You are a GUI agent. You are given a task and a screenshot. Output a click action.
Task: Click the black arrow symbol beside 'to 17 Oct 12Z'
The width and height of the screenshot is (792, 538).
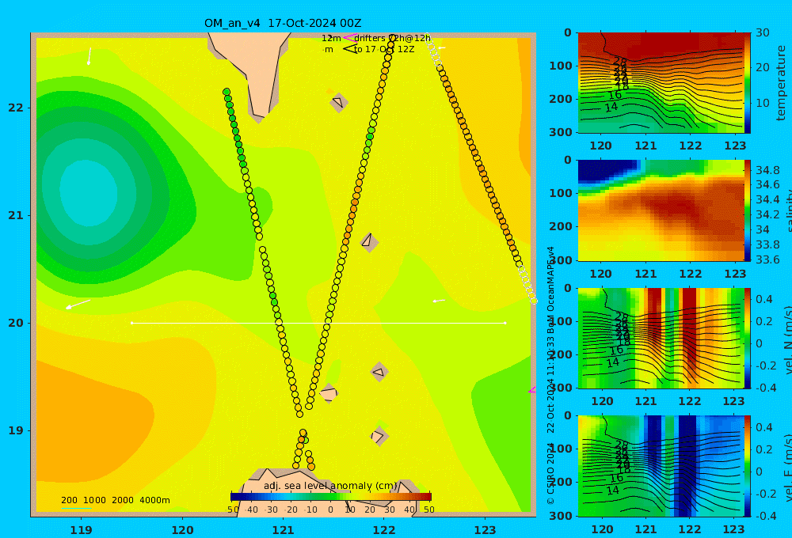pyautogui.click(x=350, y=49)
